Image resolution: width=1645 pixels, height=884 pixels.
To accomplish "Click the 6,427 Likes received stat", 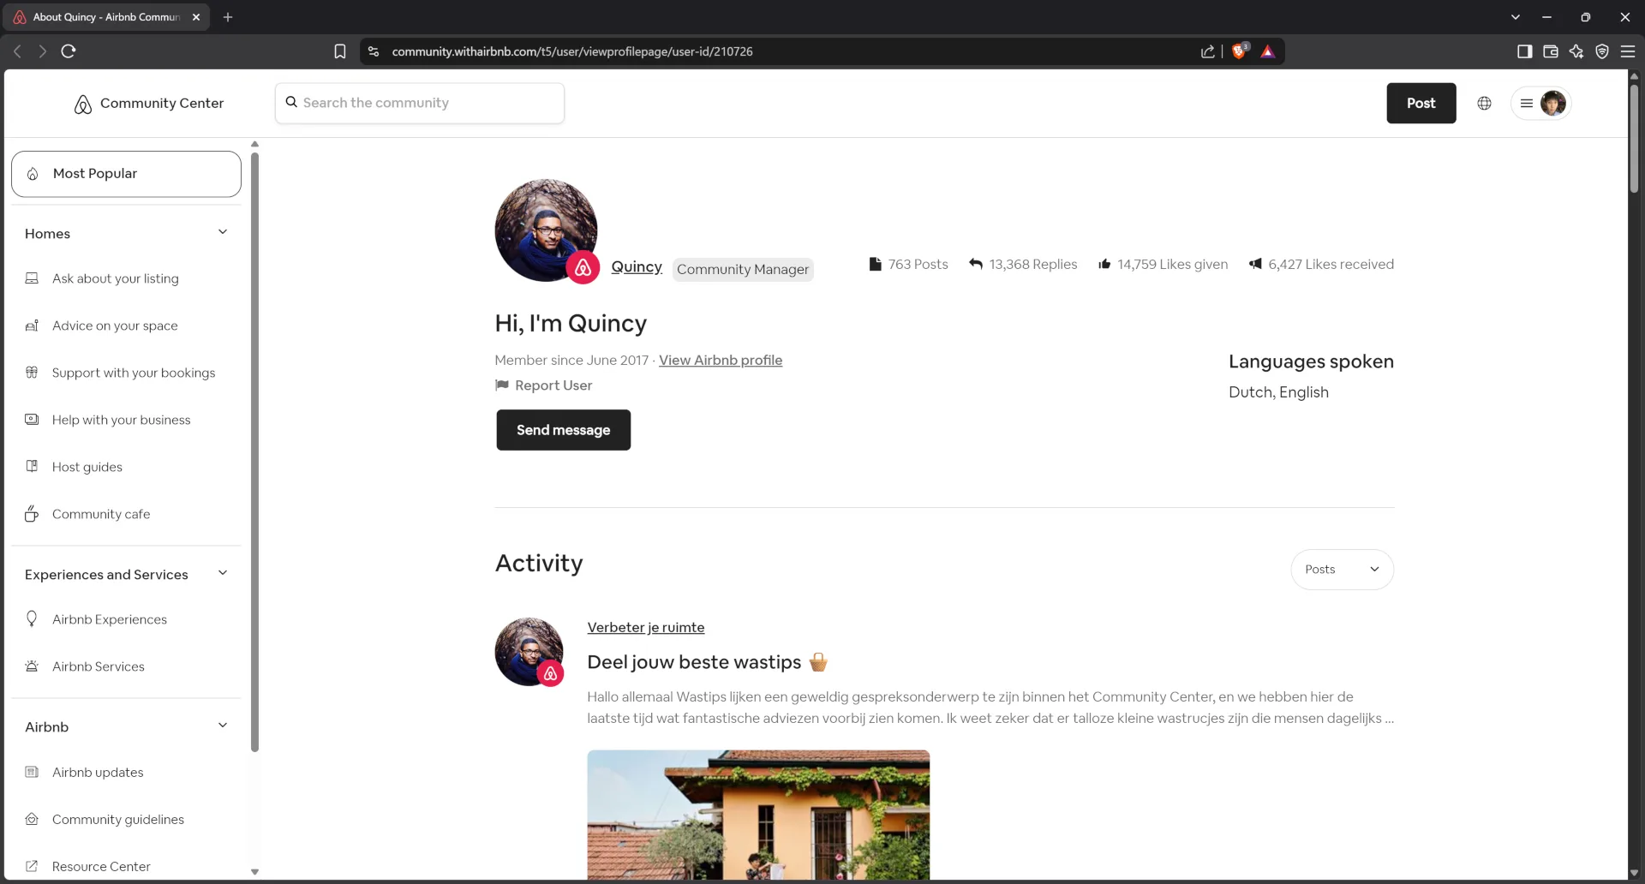I will [1321, 264].
